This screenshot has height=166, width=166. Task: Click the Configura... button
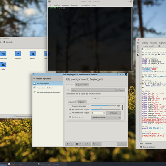tap(120, 90)
